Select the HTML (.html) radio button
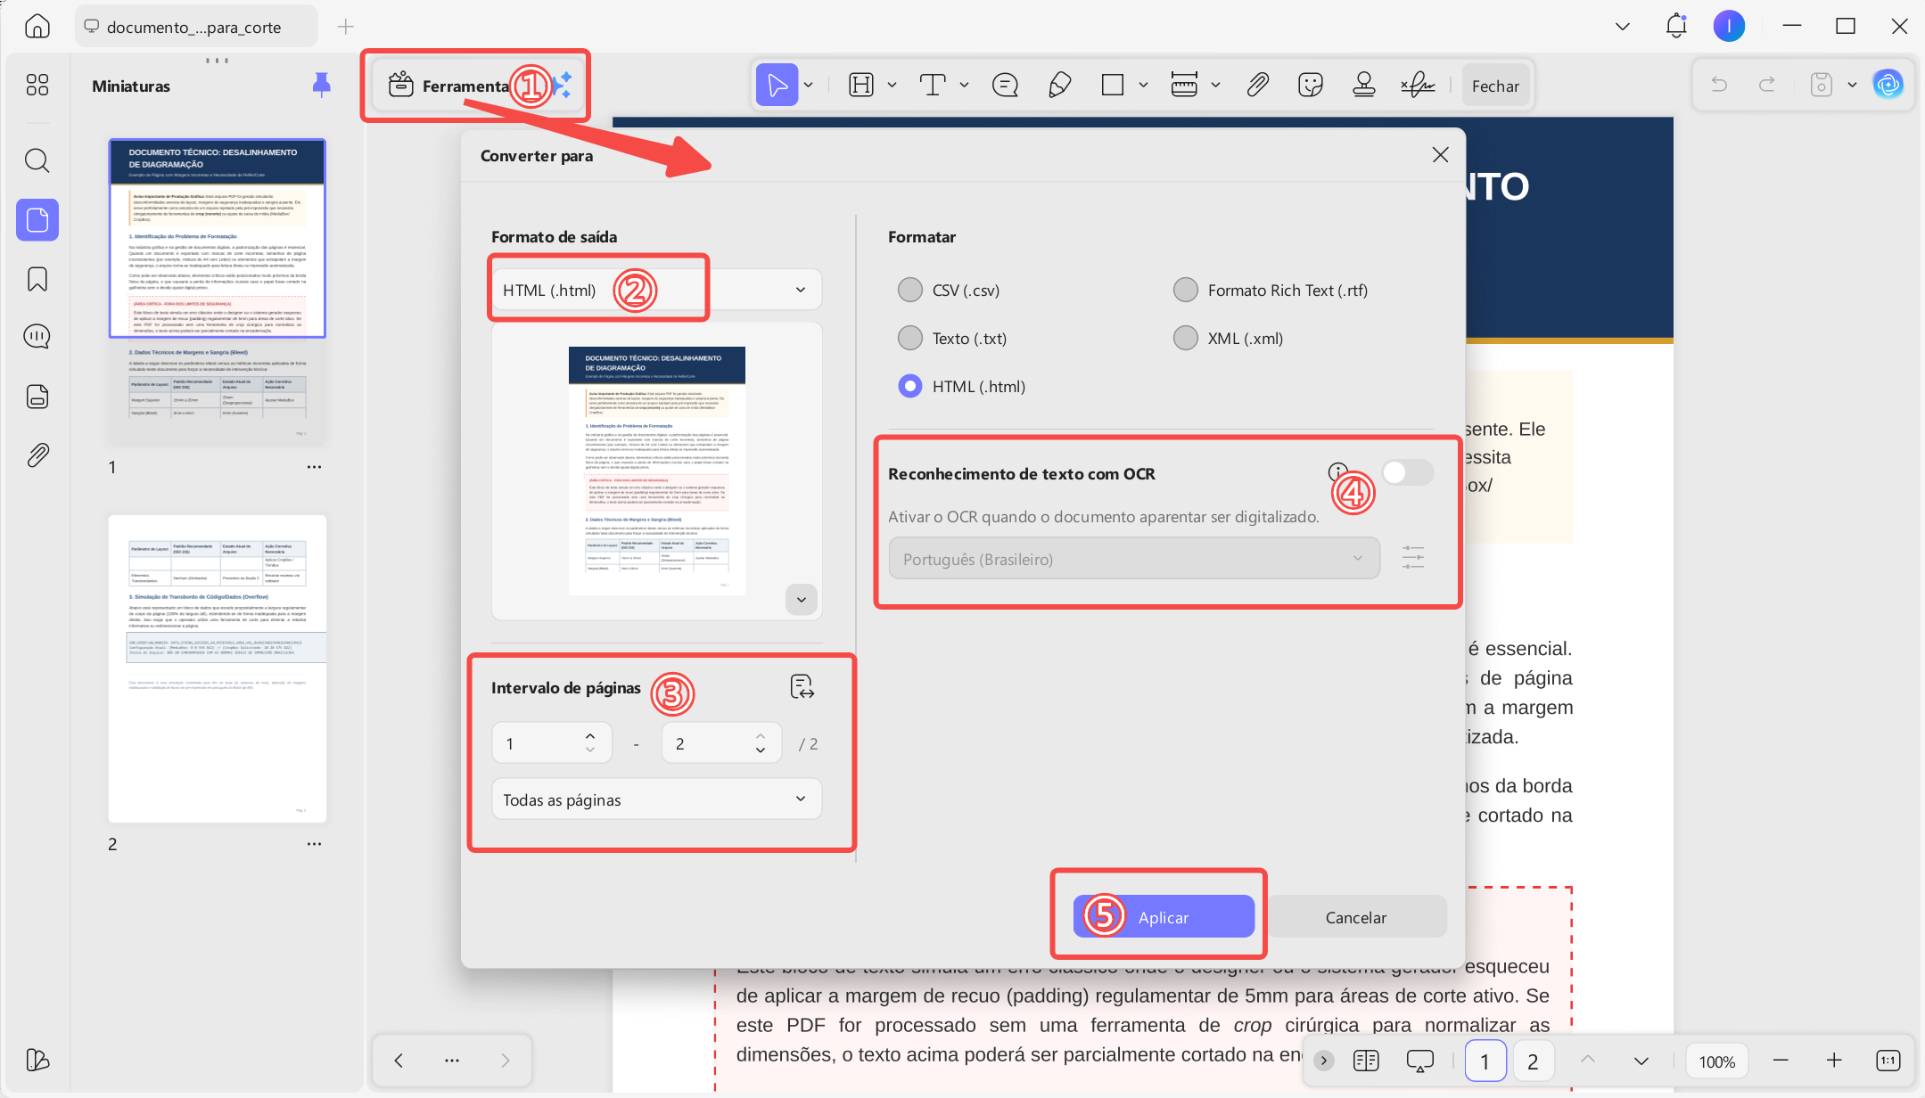The height and width of the screenshot is (1098, 1925). coord(910,386)
